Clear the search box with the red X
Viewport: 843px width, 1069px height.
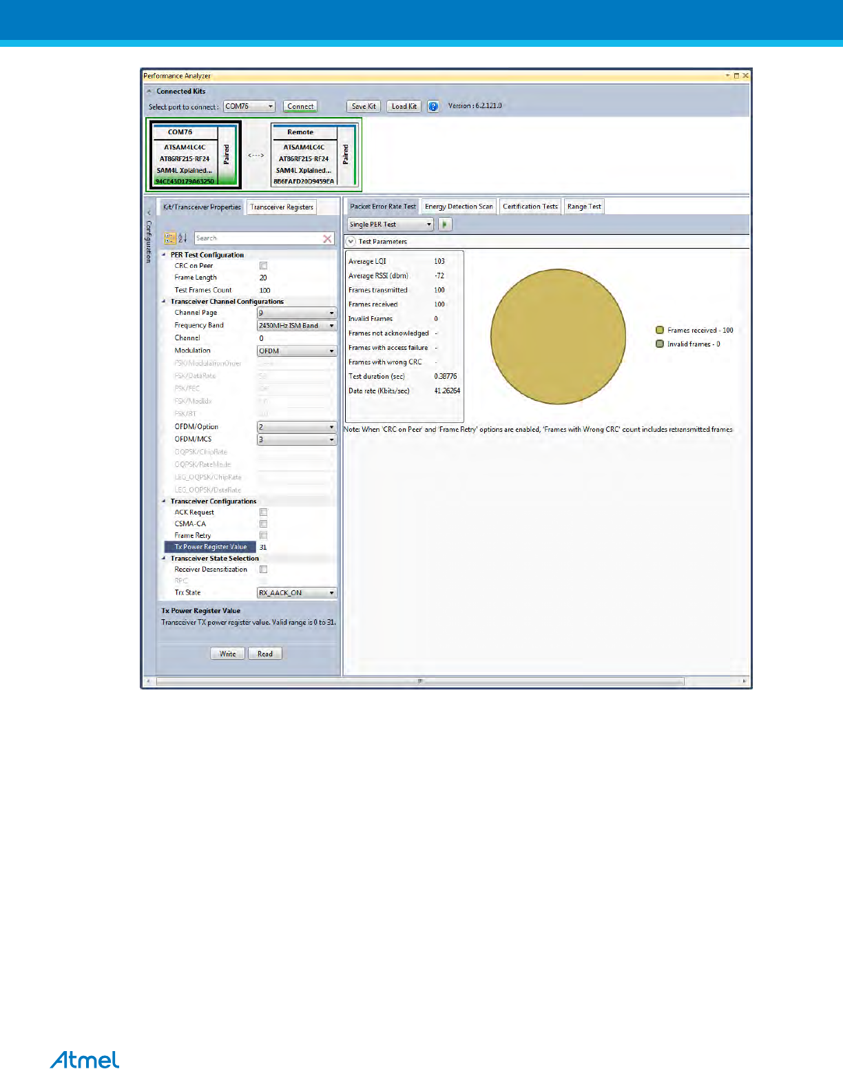tap(327, 238)
